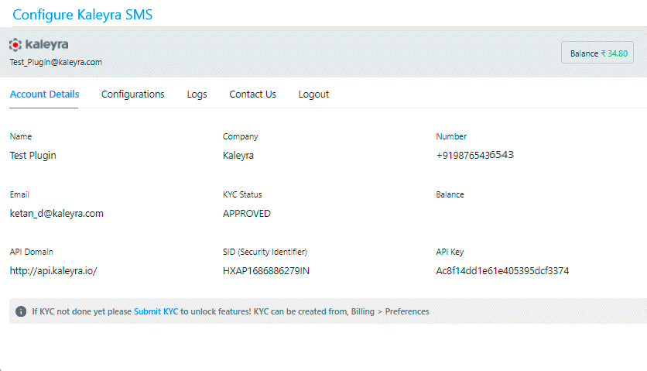Open the Logs tab
Viewport: 647px width, 371px height.
197,94
